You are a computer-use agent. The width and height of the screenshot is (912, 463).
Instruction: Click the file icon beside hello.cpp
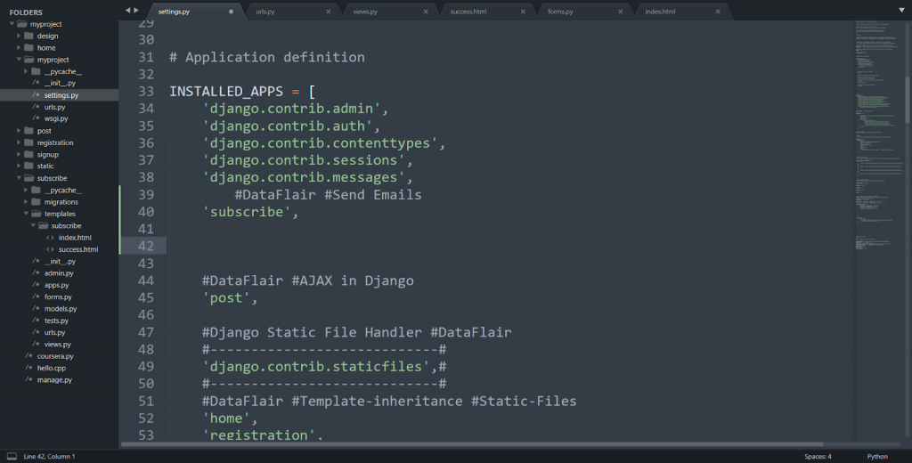[28, 369]
